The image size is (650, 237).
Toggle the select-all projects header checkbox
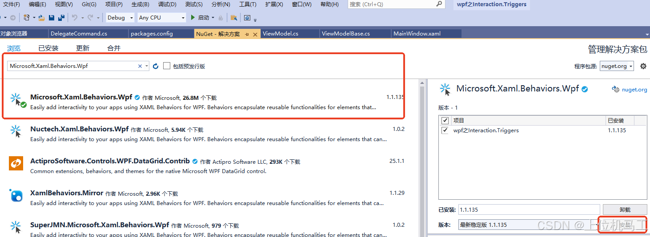tap(445, 120)
